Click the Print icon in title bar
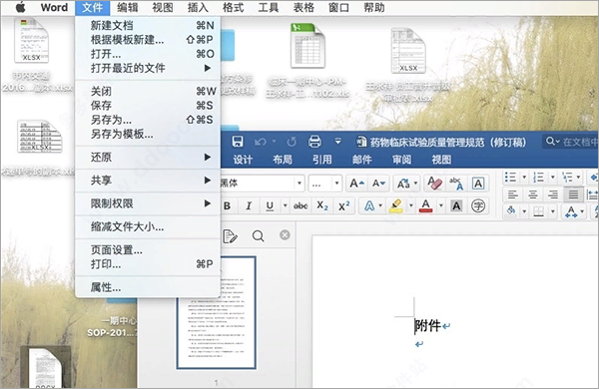 314,142
